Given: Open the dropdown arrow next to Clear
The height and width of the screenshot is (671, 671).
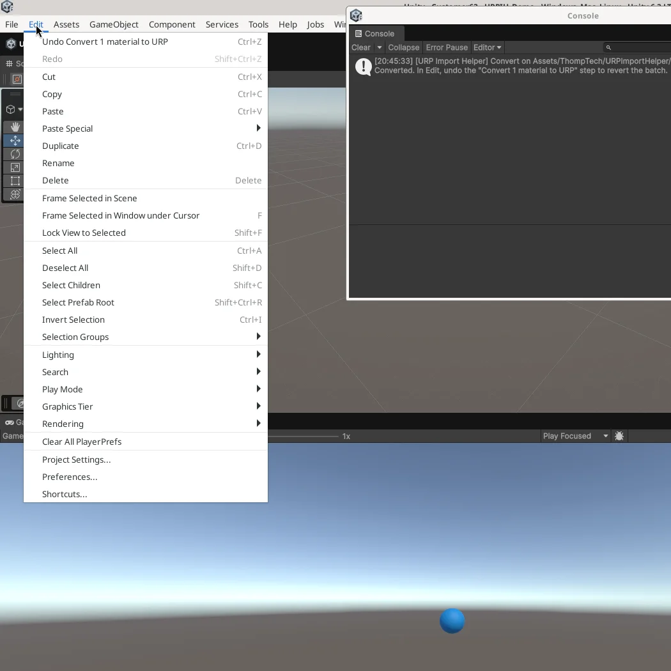Looking at the screenshot, I should (x=379, y=47).
